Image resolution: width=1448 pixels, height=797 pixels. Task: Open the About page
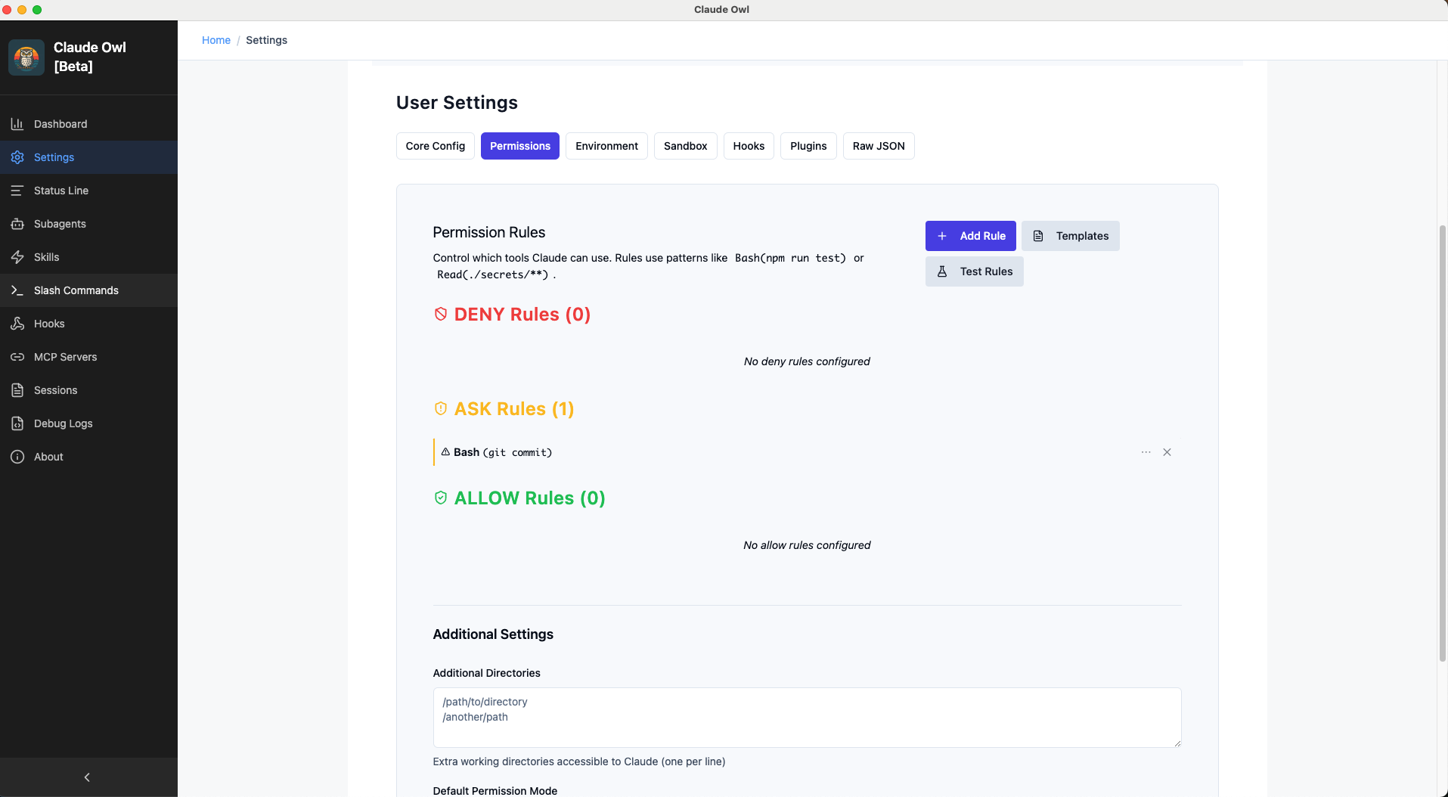pyautogui.click(x=48, y=456)
